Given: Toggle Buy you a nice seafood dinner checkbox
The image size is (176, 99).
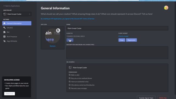Looking at the screenshot, I should pyautogui.click(x=70, y=78).
